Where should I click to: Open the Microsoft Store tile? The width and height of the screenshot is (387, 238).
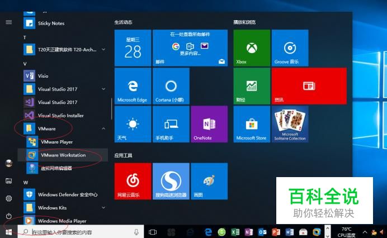252,124
